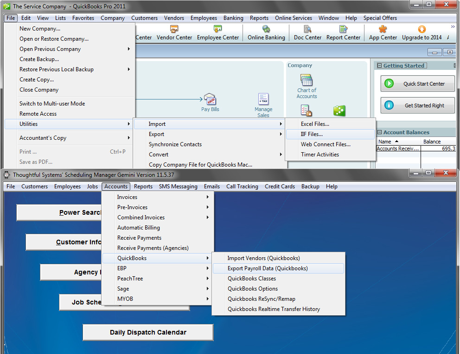
Task: Open Vendor Center in QuickBooks toolbar
Action: [x=174, y=33]
